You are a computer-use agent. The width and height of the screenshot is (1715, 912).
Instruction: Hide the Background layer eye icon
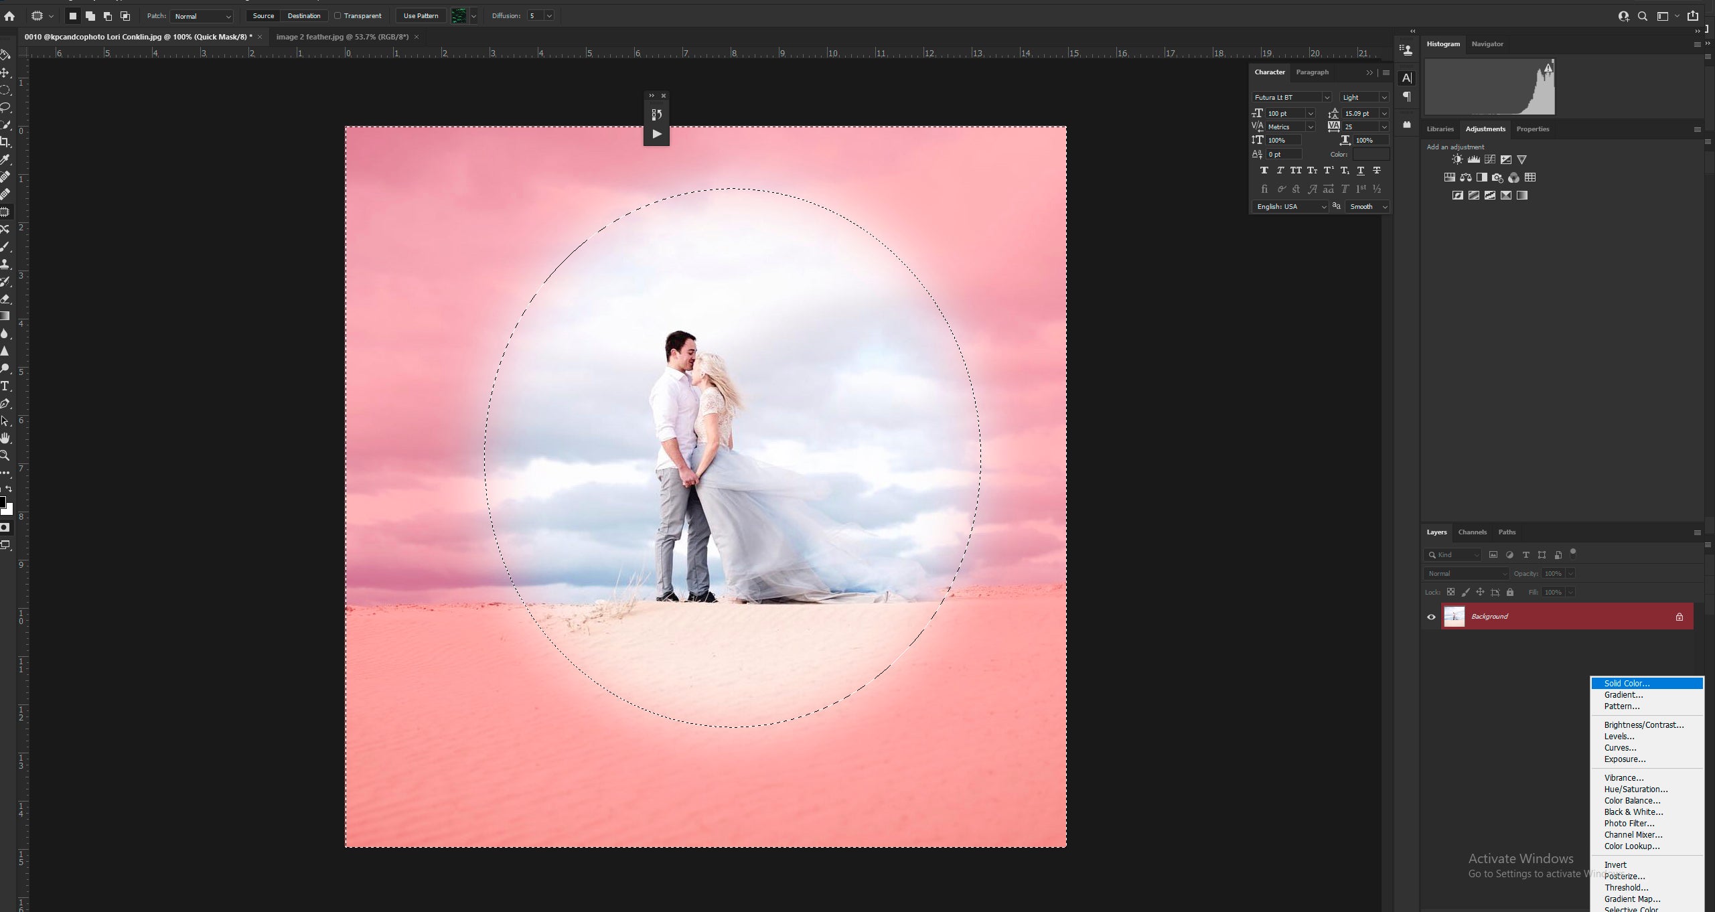click(1432, 617)
